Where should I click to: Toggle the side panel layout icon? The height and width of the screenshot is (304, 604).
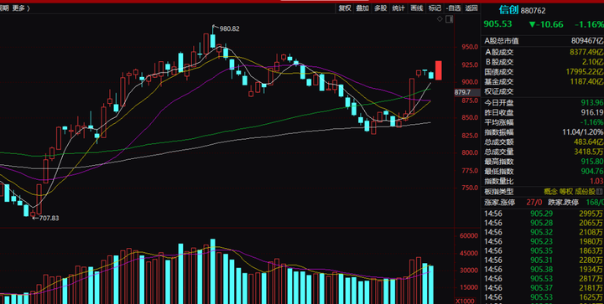pos(449,18)
